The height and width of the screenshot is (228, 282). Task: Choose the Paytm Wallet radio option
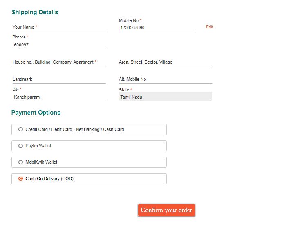[20, 146]
